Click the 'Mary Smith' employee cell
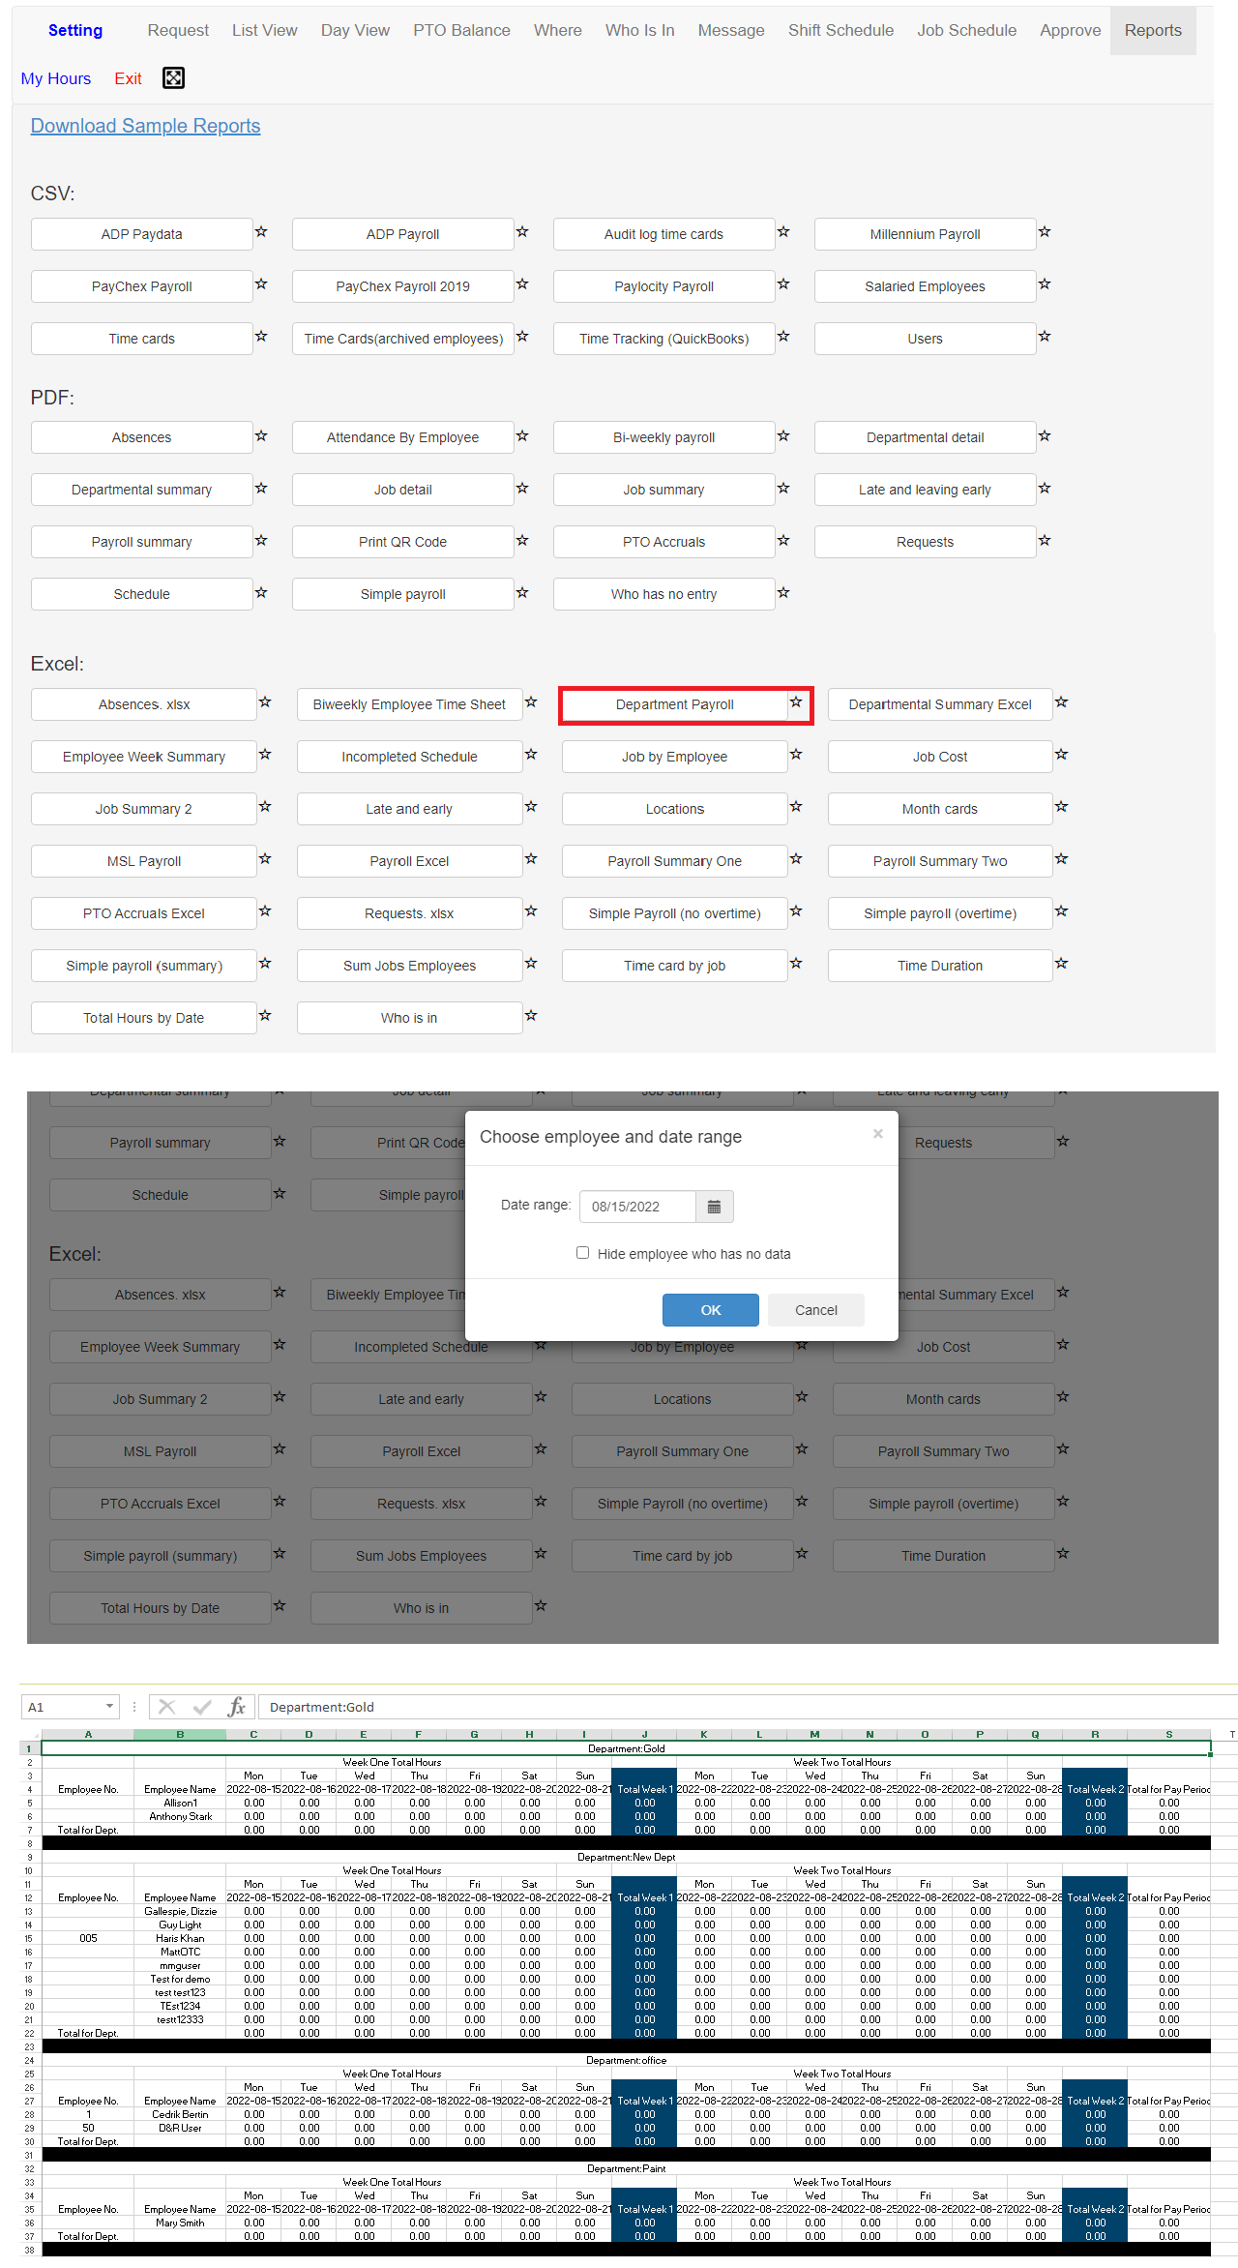1238x2268 pixels. (x=180, y=2223)
